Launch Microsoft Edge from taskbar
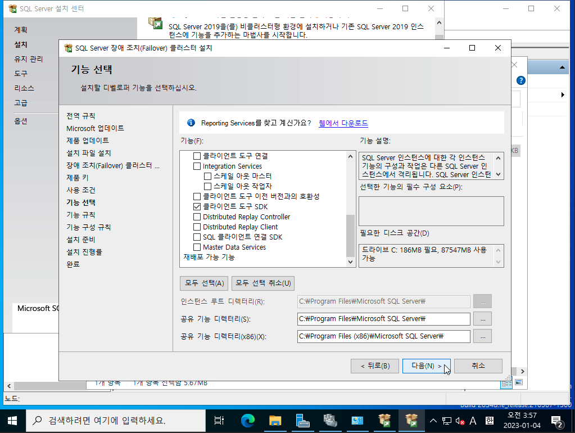This screenshot has width=575, height=433. pyautogui.click(x=247, y=421)
